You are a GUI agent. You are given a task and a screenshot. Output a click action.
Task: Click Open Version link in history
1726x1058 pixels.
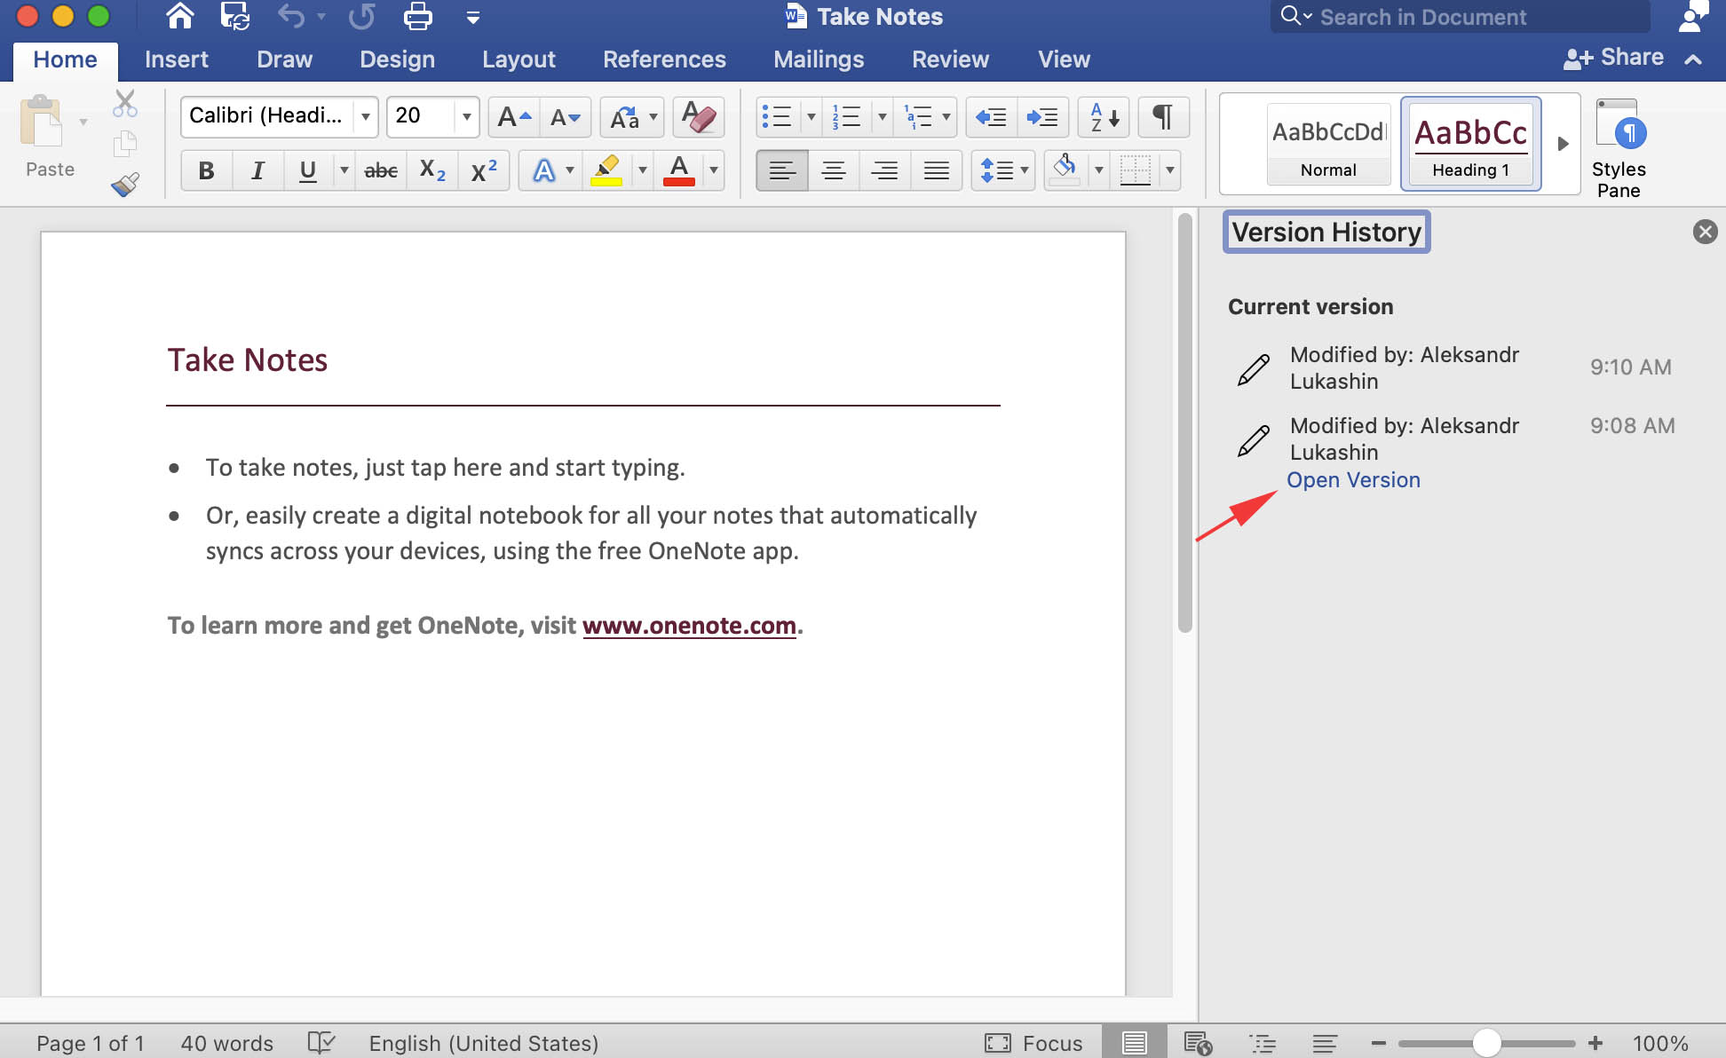point(1354,479)
